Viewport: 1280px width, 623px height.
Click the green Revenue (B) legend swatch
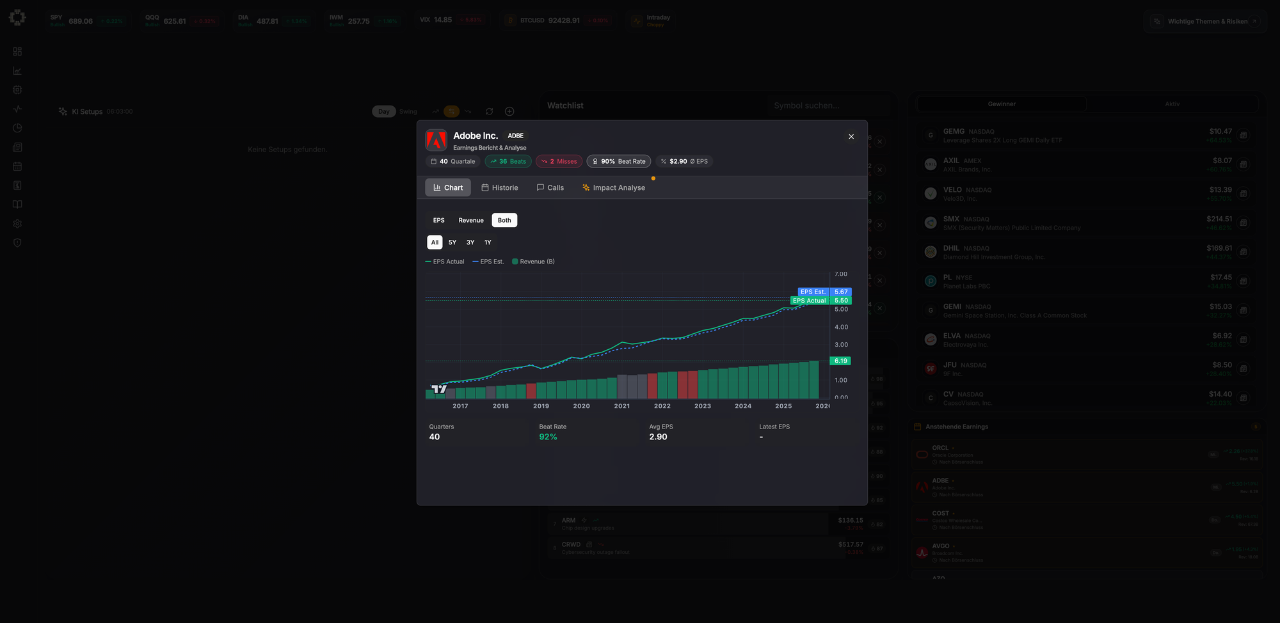(x=515, y=262)
